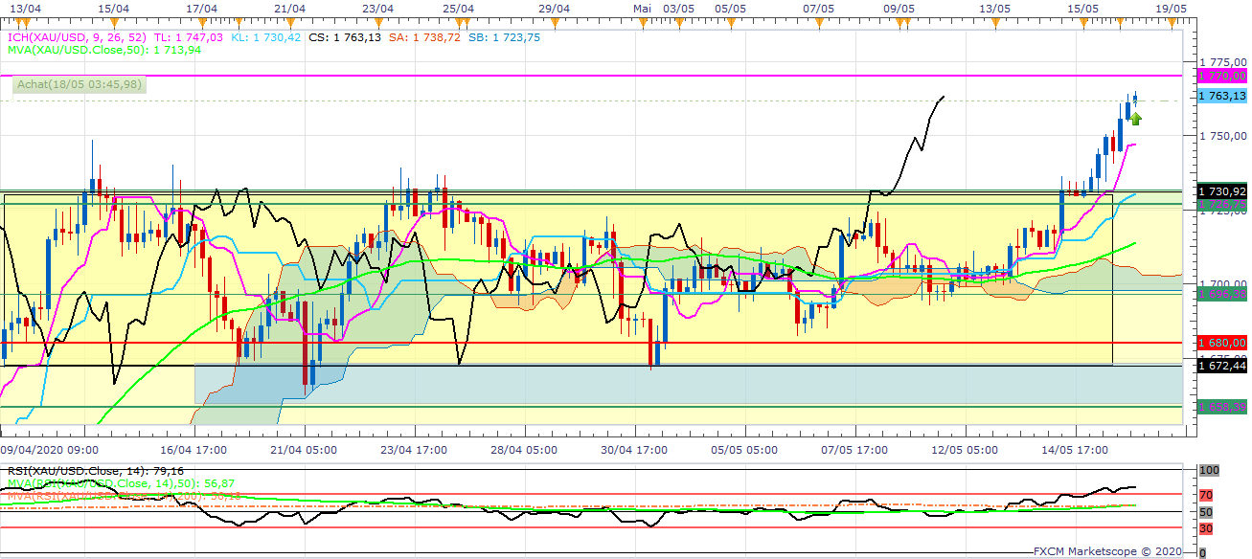The image size is (1252, 559).
Task: Click the current price tag 1 763,13
Action: pyautogui.click(x=1222, y=96)
